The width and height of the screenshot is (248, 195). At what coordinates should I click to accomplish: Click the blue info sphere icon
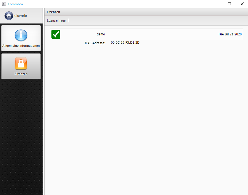(21, 35)
